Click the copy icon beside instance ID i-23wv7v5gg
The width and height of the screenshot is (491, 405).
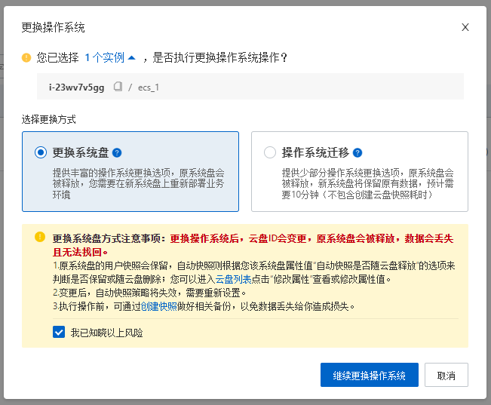[x=117, y=87]
